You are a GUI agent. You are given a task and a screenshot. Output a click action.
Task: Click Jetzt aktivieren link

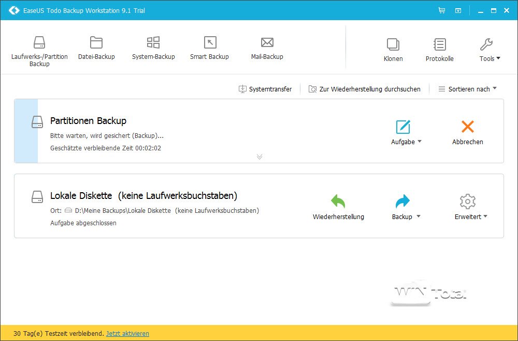tap(127, 333)
